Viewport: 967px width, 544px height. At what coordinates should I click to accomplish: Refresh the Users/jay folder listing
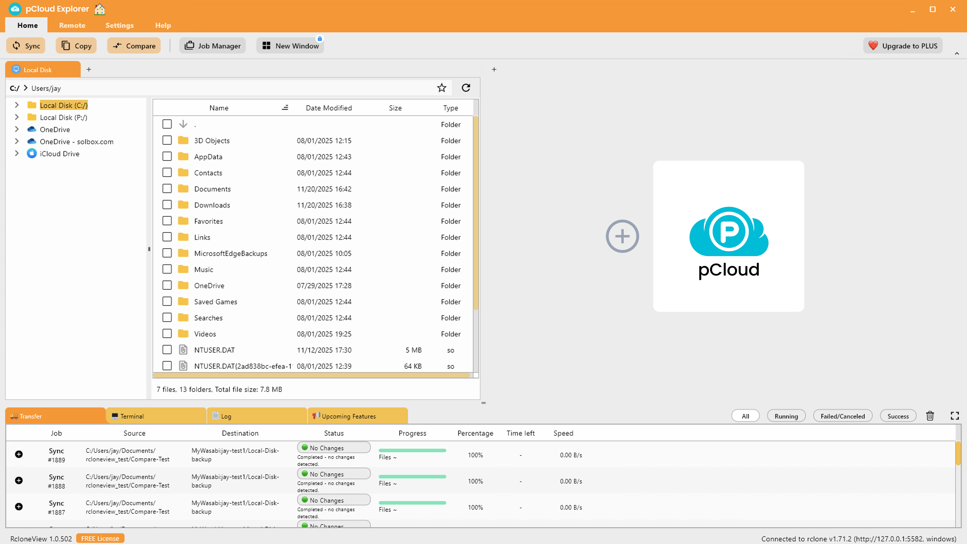coord(466,88)
